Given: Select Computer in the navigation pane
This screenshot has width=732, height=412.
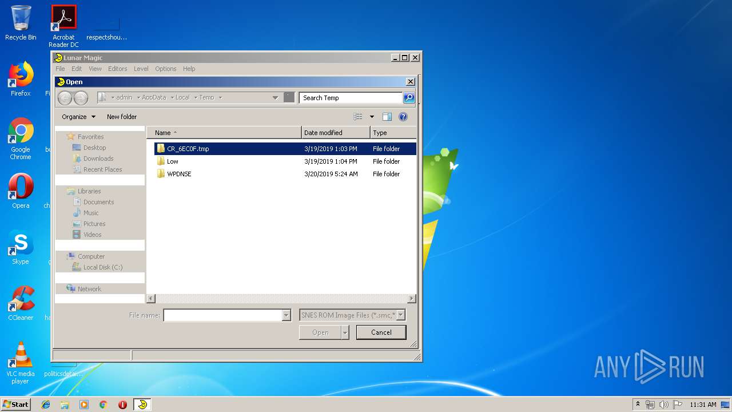Looking at the screenshot, I should [91, 256].
